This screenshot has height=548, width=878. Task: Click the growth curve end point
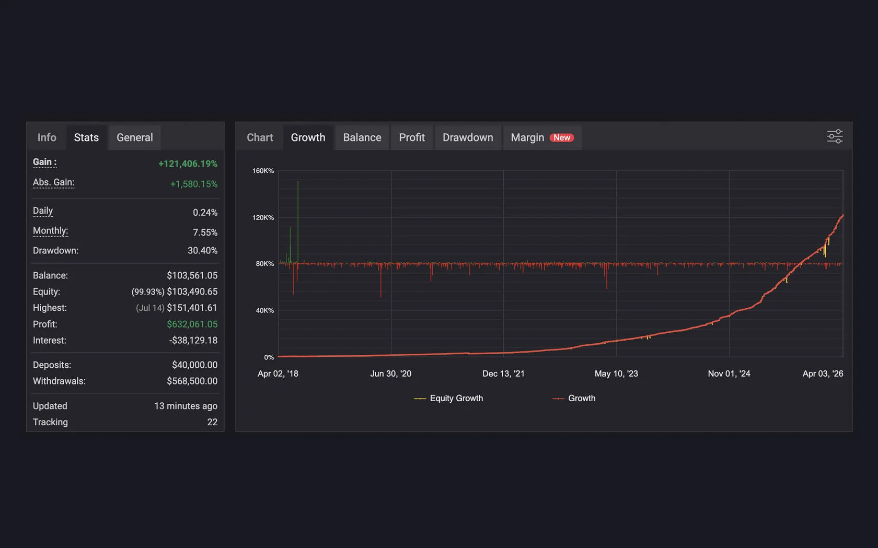[x=842, y=216]
